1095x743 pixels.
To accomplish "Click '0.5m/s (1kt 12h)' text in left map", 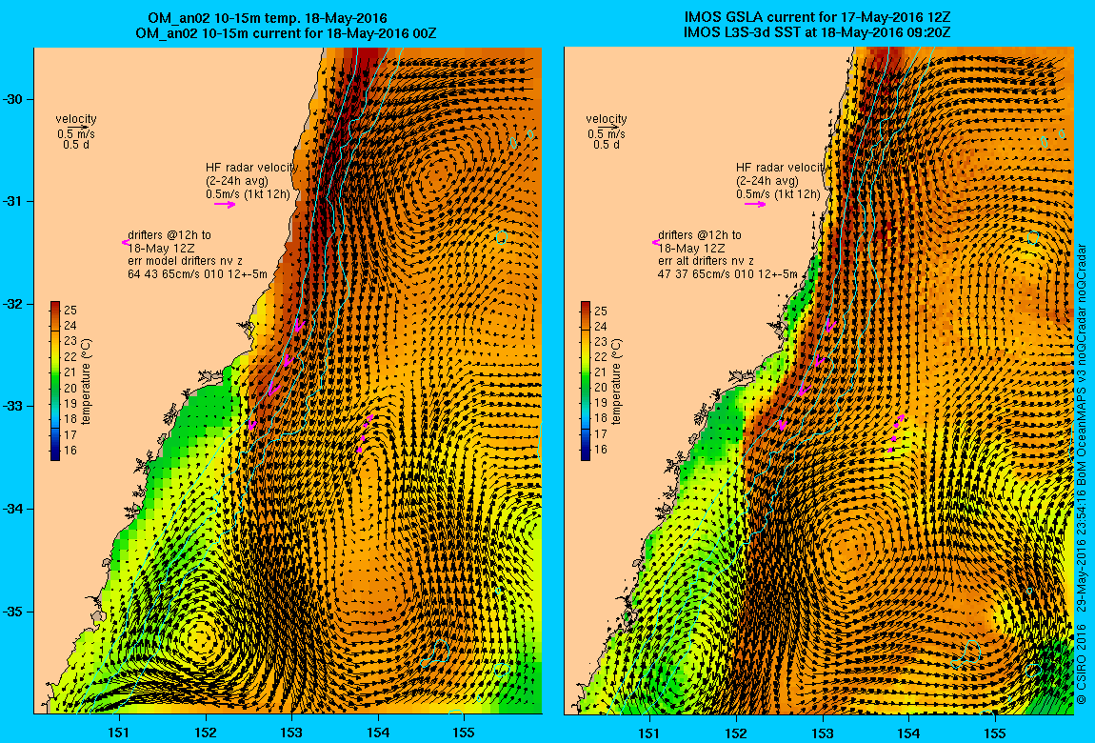I will (x=248, y=194).
